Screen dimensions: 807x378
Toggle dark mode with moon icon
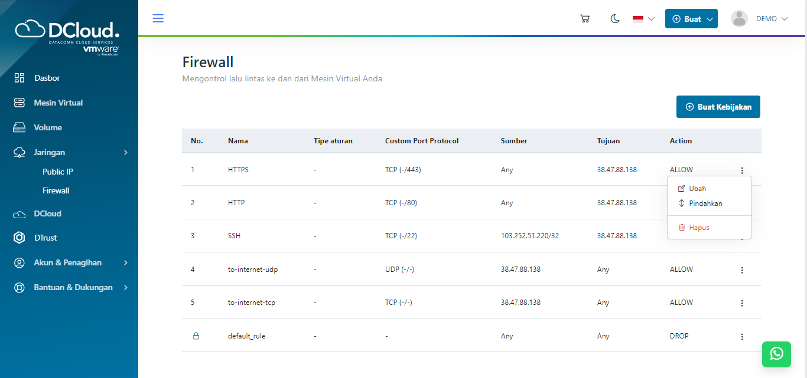(615, 19)
